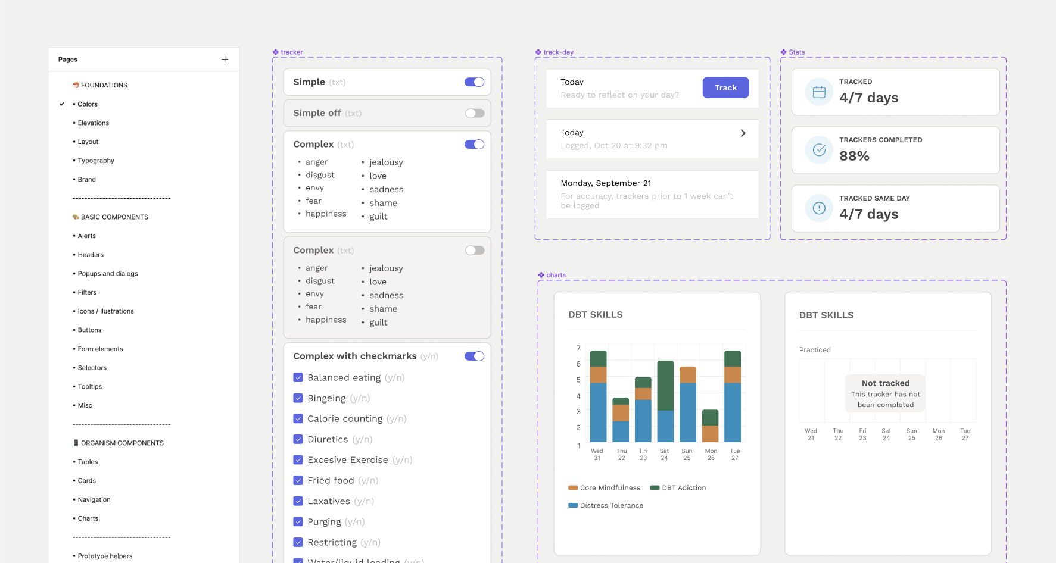Viewport: 1056px width, 563px height.
Task: Uncheck Diuretics checkbox
Action: coord(298,439)
